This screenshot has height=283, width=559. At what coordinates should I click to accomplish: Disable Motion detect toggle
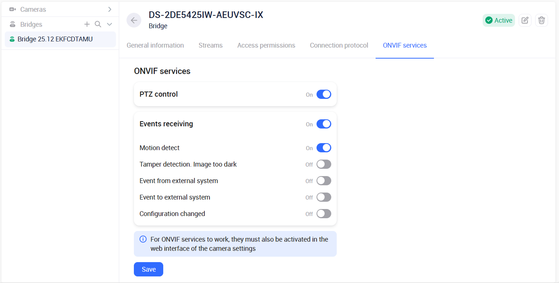coord(324,148)
